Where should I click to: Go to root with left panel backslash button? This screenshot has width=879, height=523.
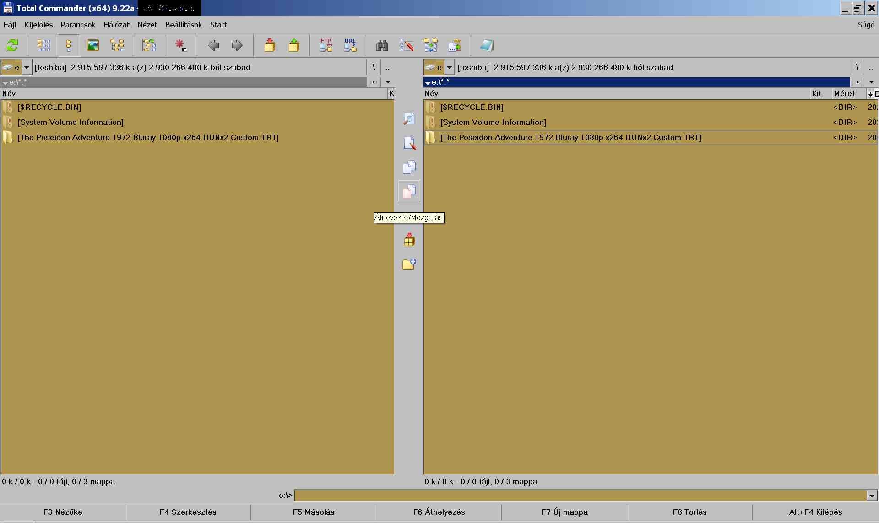(x=374, y=67)
